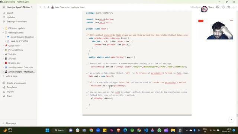
Task: Click the Quick Note pin icon
Action: point(6,45)
